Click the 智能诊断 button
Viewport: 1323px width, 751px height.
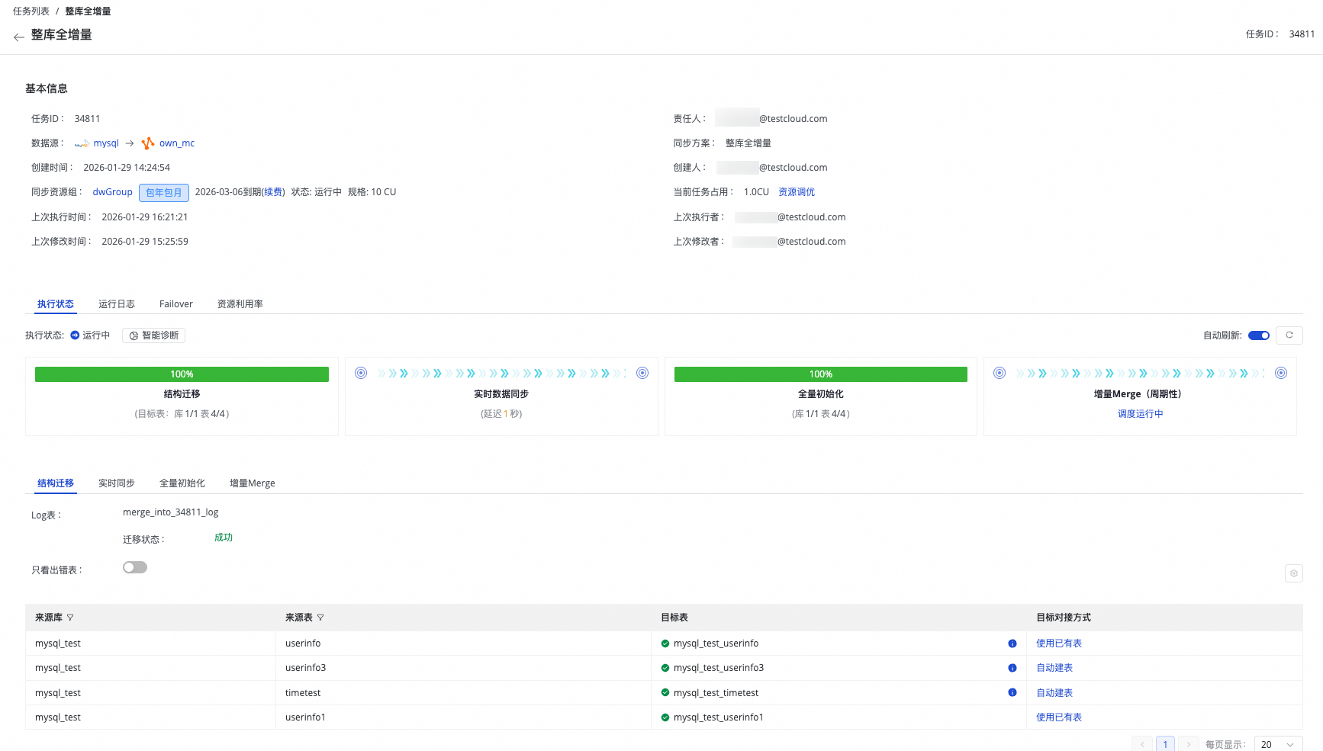tap(153, 335)
